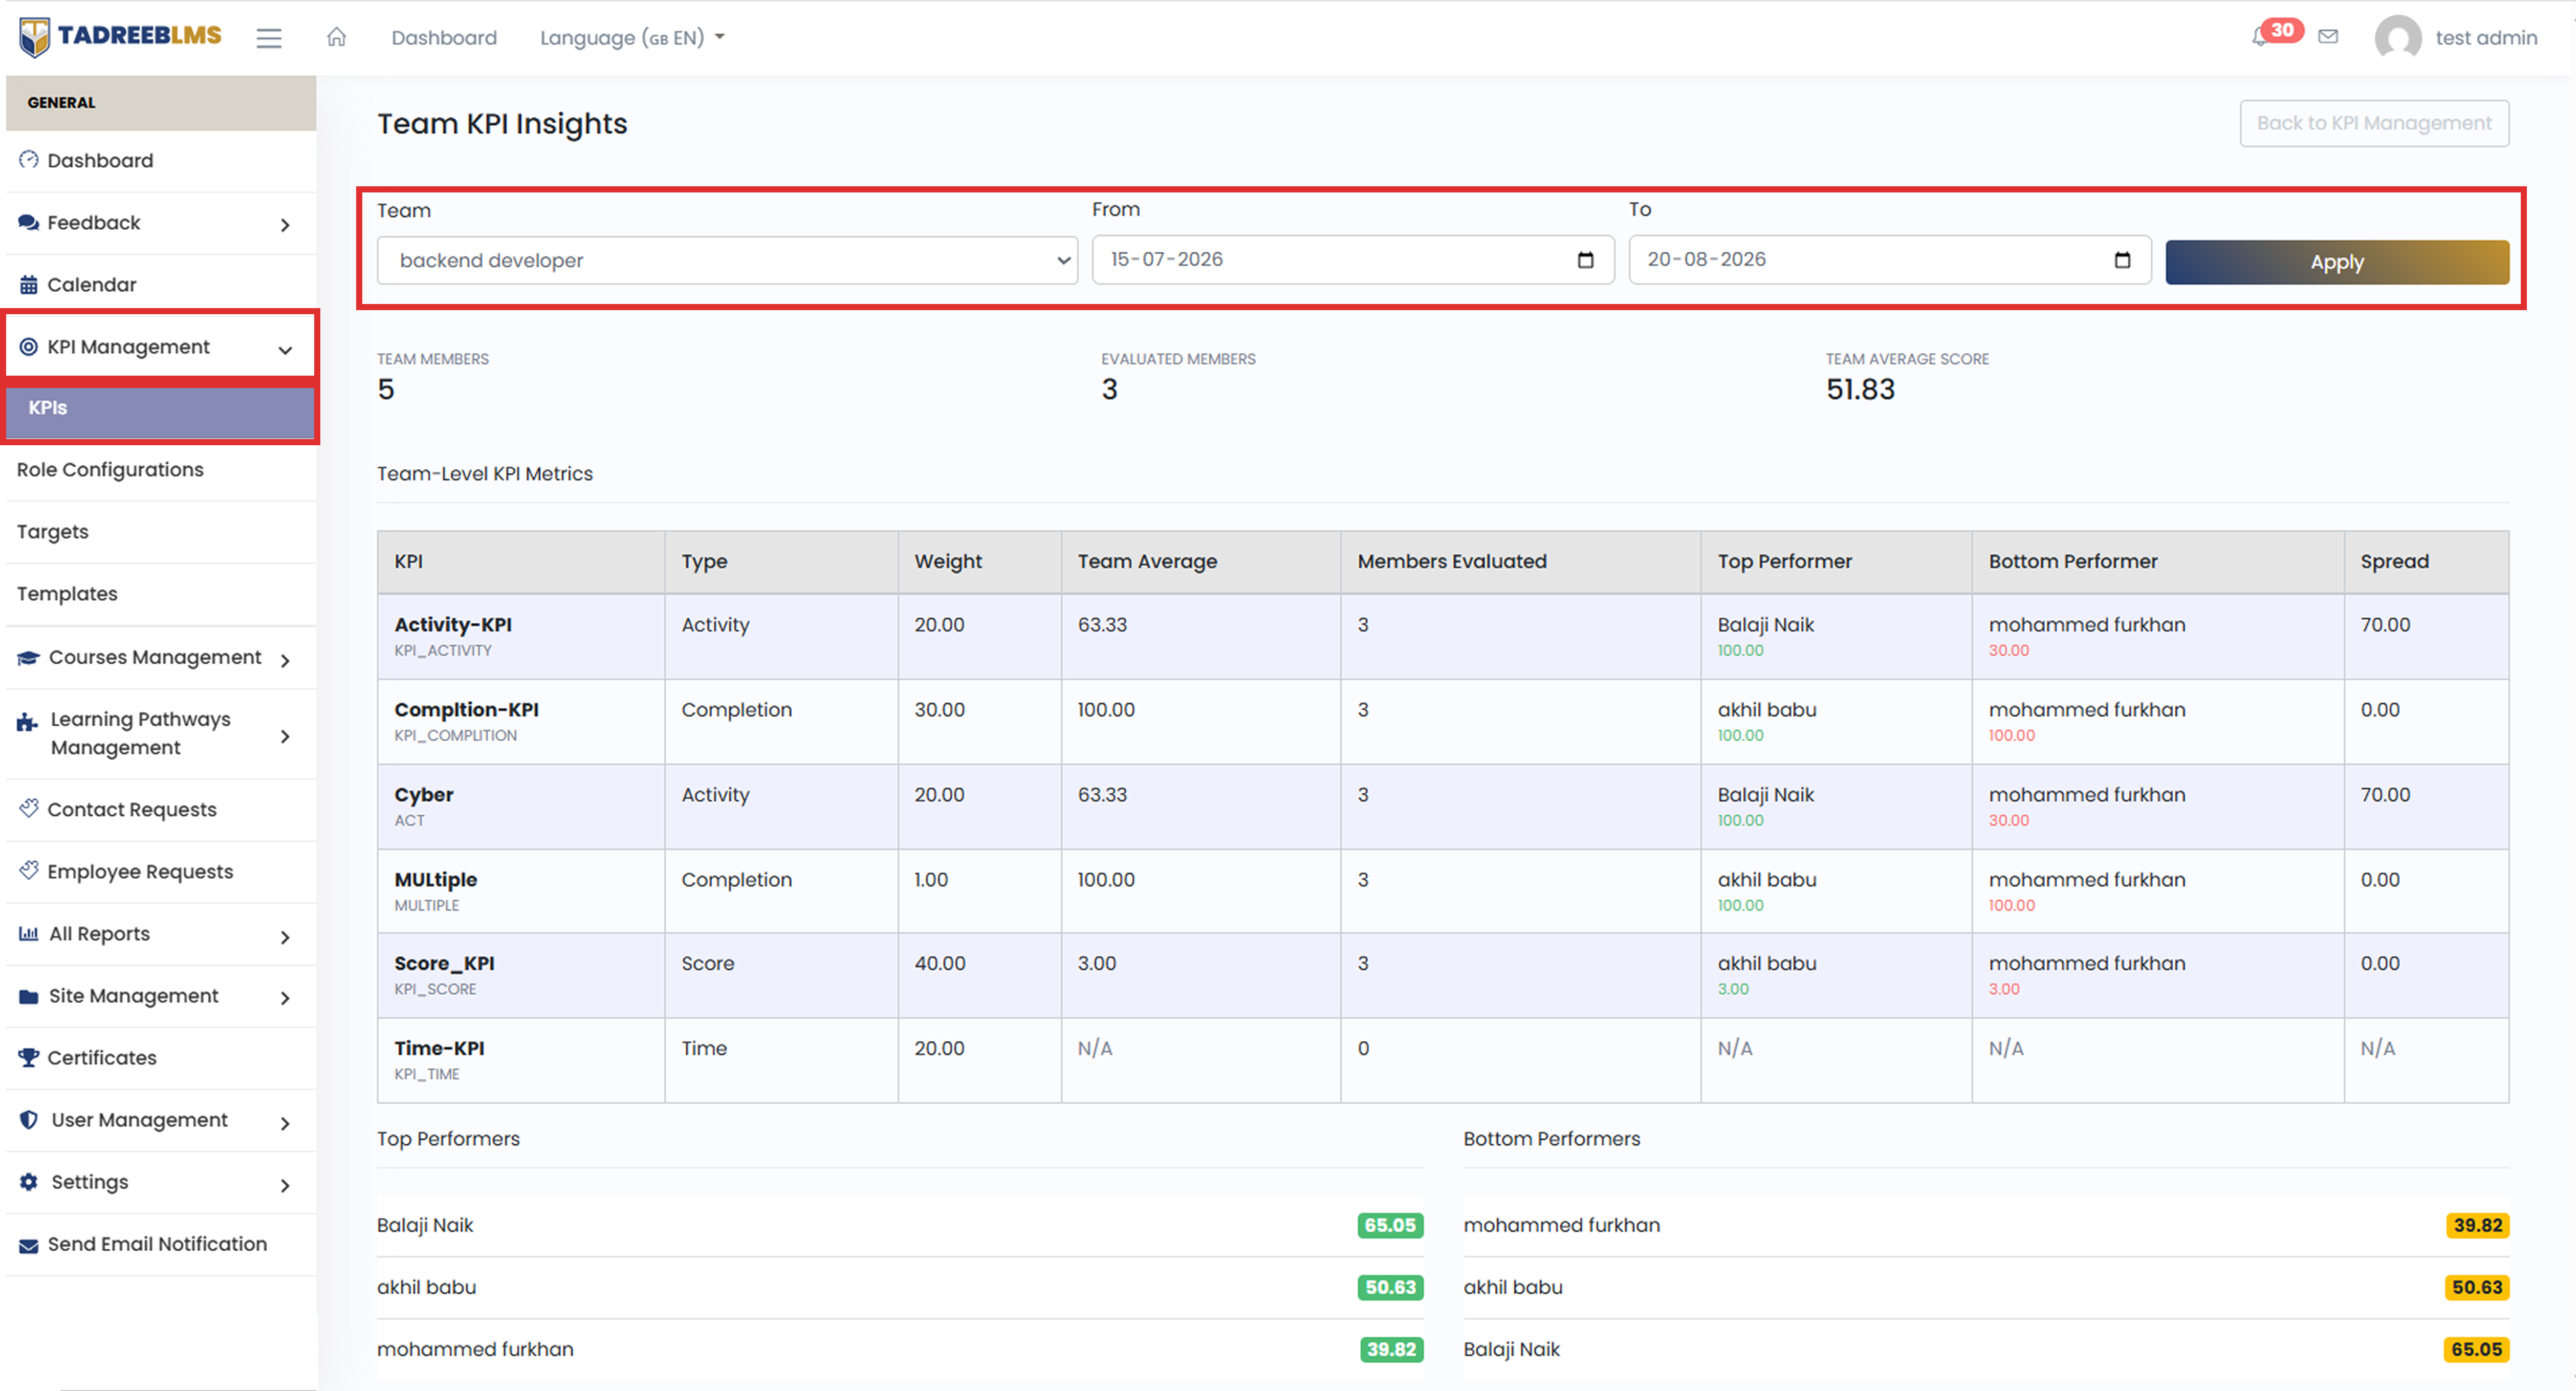Open the Language (EN) dropdown

click(x=632, y=38)
